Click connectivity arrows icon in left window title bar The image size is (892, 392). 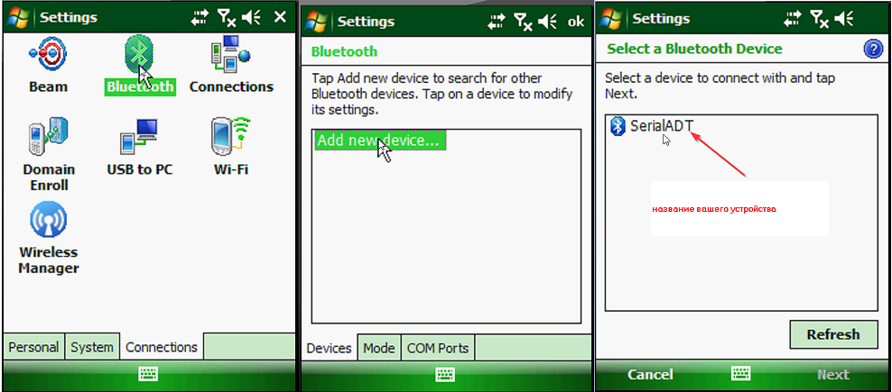pos(200,18)
